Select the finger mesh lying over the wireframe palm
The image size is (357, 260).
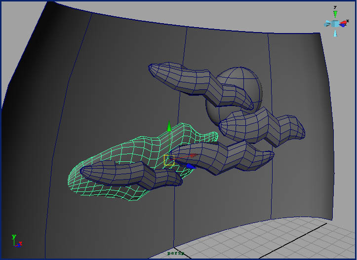(131, 175)
